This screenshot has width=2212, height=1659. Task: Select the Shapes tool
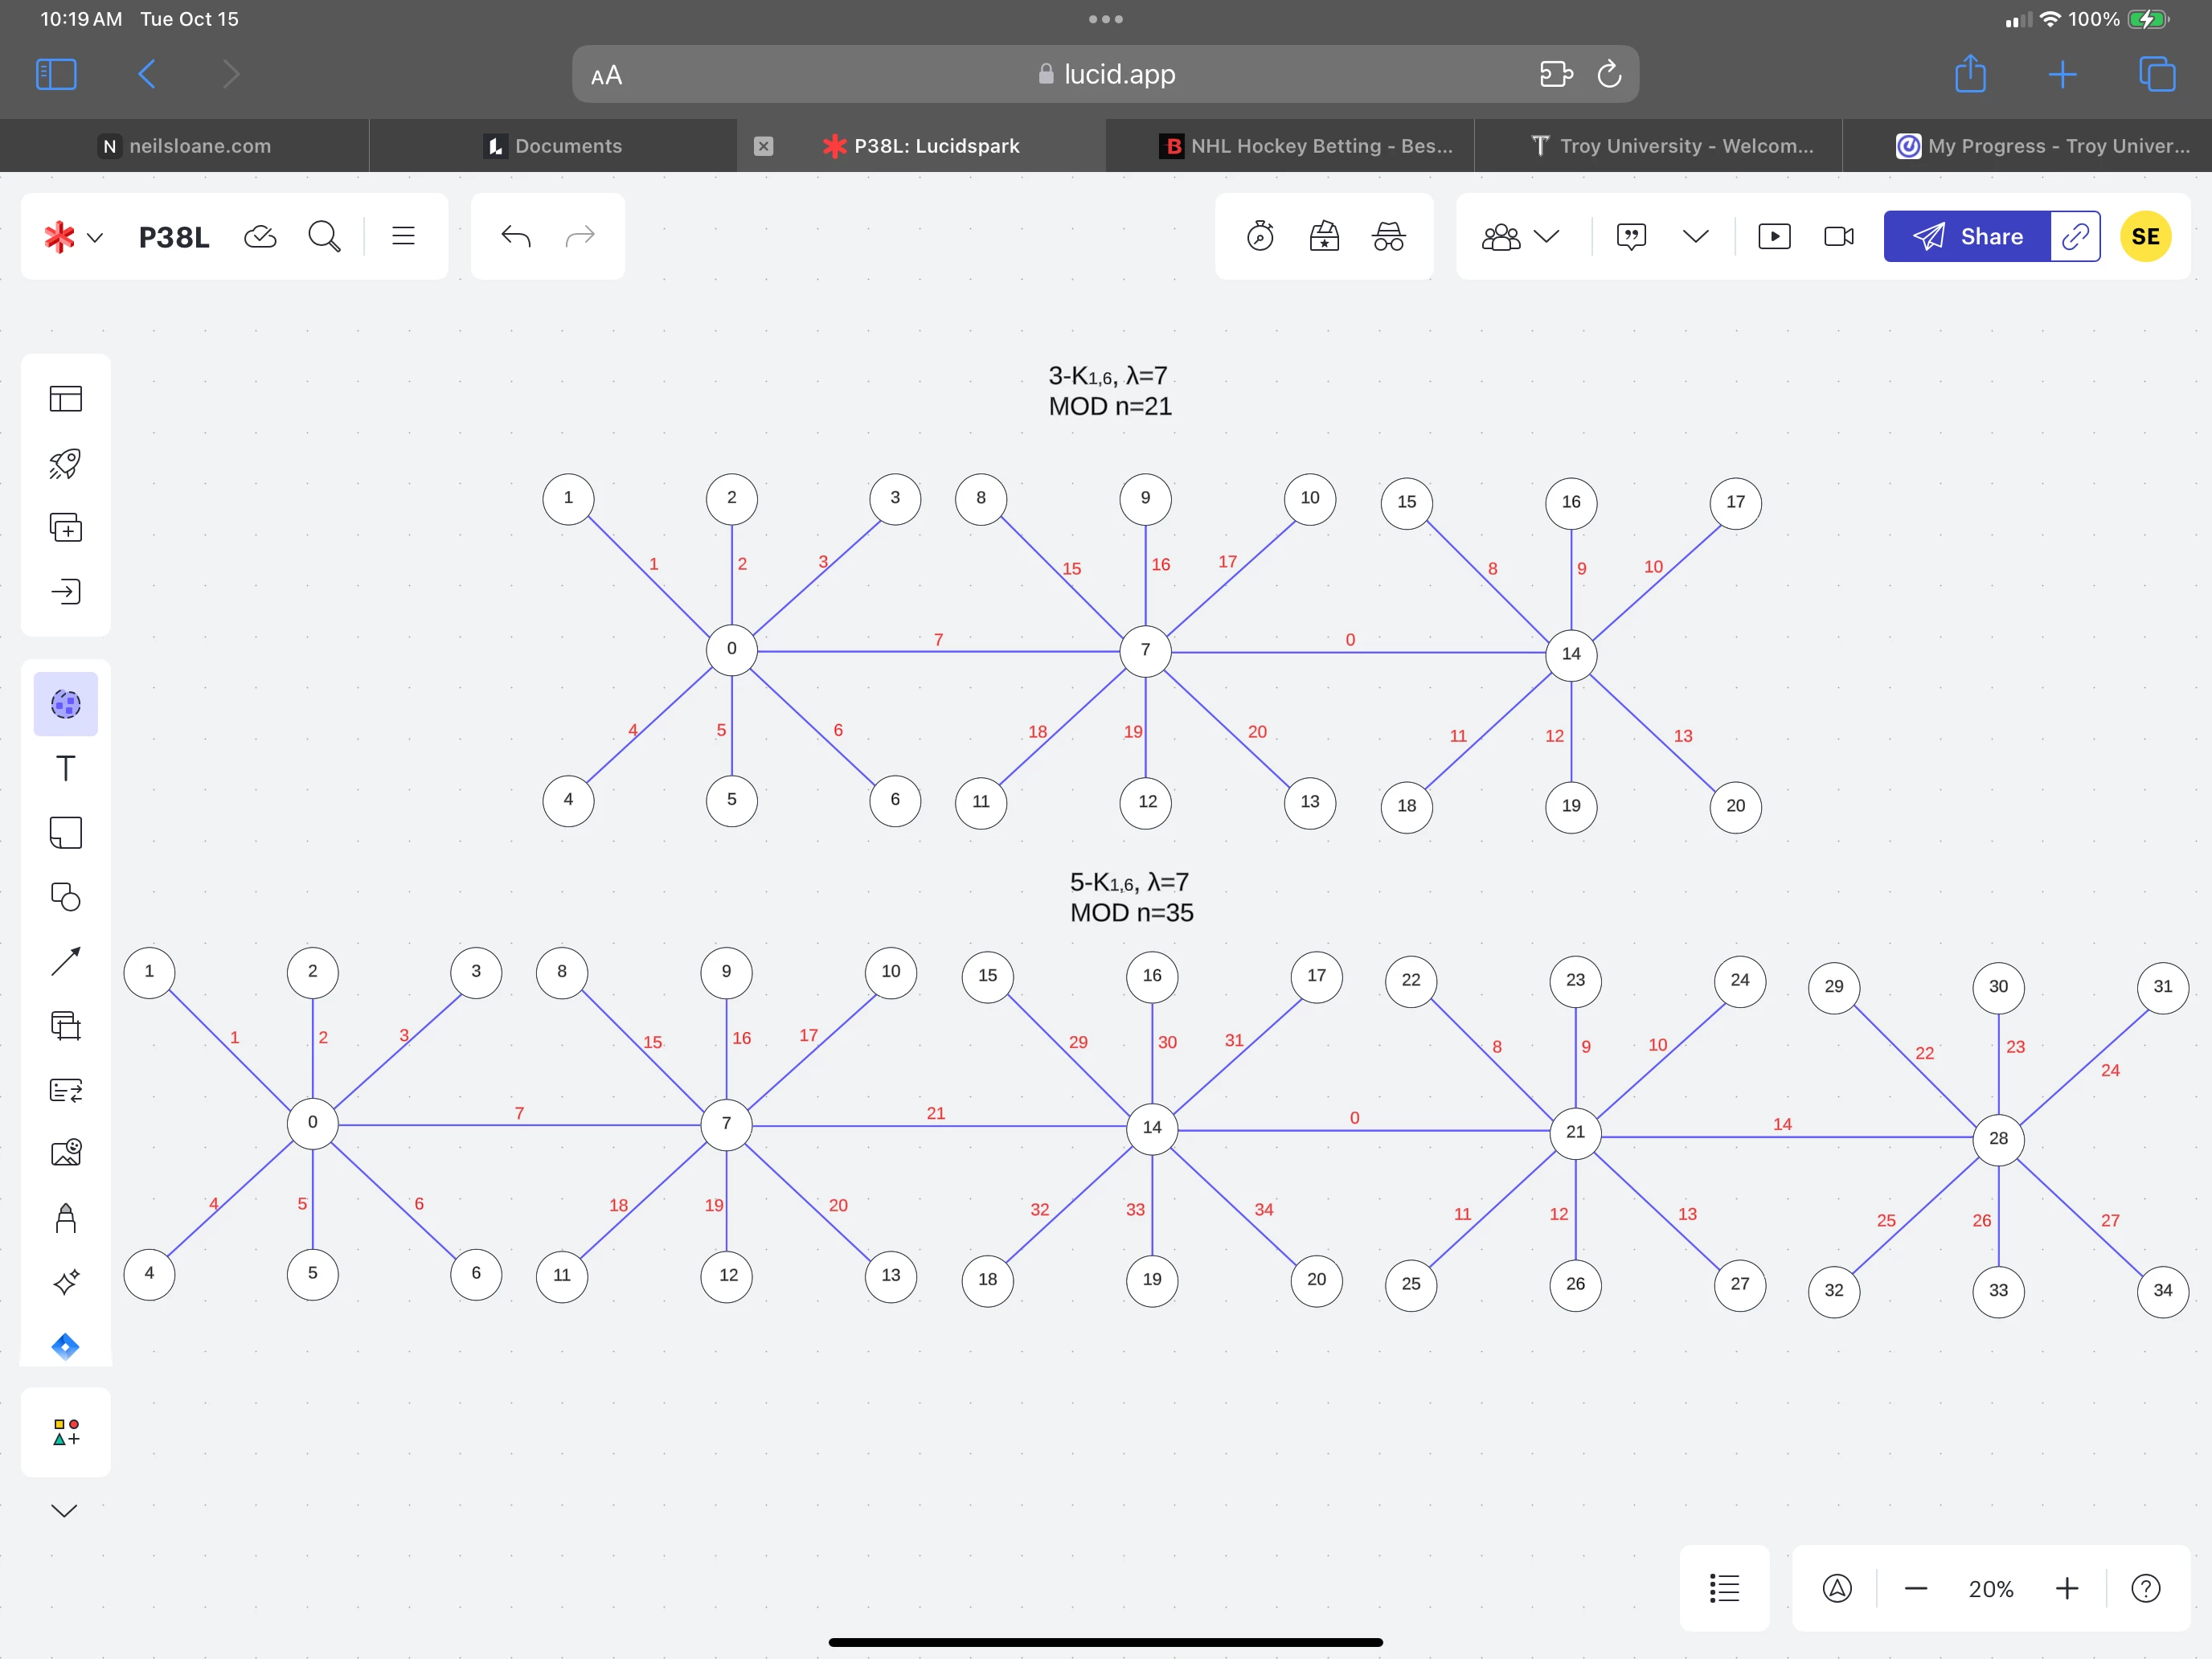point(65,897)
